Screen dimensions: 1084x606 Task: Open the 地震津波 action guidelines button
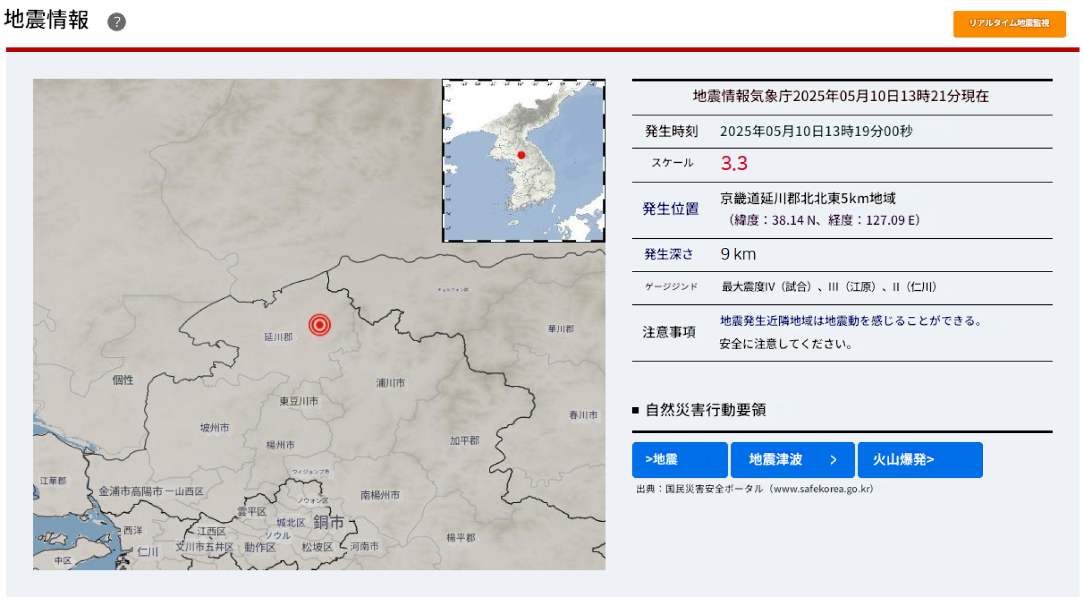pos(792,460)
